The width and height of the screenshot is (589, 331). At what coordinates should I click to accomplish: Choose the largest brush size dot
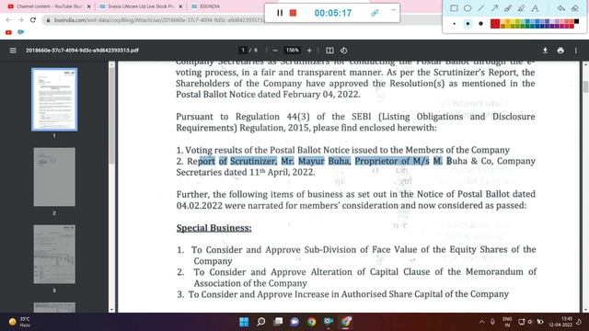click(480, 24)
